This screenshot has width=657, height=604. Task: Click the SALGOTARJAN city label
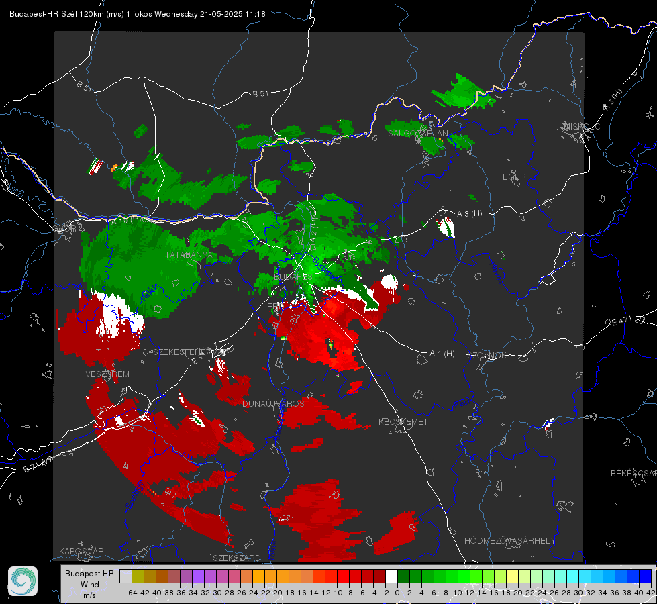coord(417,134)
